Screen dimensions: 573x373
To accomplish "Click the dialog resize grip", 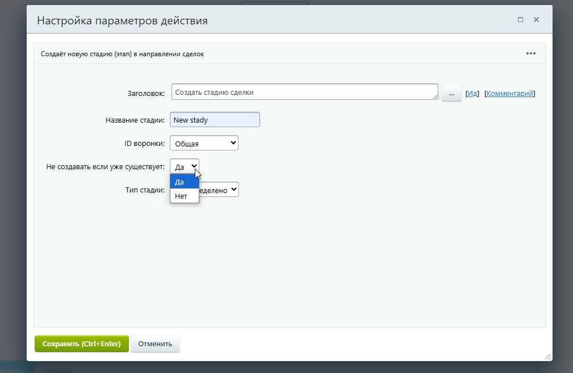I will pos(547,356).
